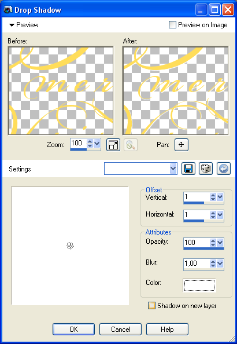Click the Drop Shadow title bar app icon
The width and height of the screenshot is (237, 344).
(x=8, y=10)
